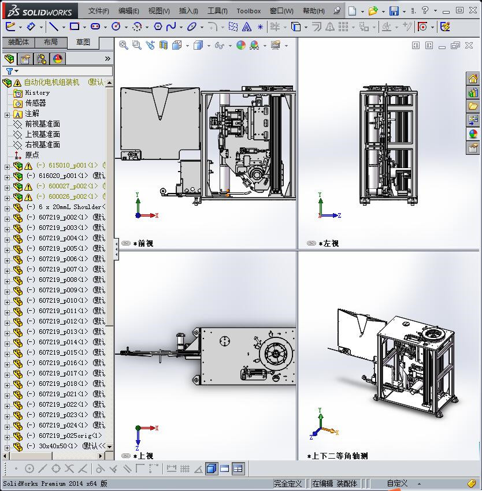Open File Explorer folder in task pane

point(473,106)
